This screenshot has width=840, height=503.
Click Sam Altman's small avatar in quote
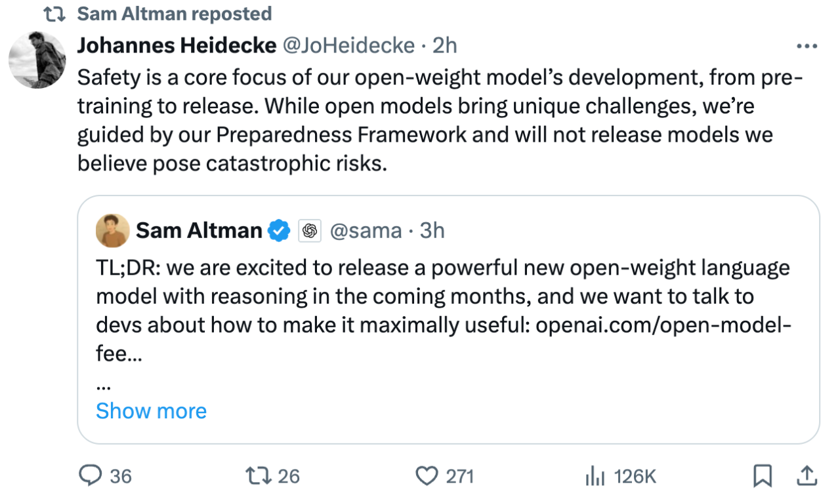tap(112, 231)
